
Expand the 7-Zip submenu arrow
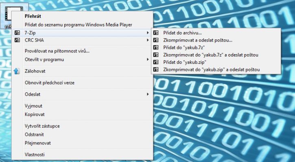click(148, 33)
